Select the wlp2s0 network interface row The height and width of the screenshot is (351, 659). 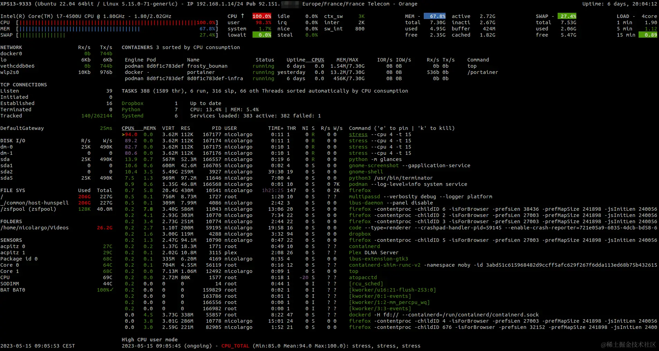click(56, 72)
